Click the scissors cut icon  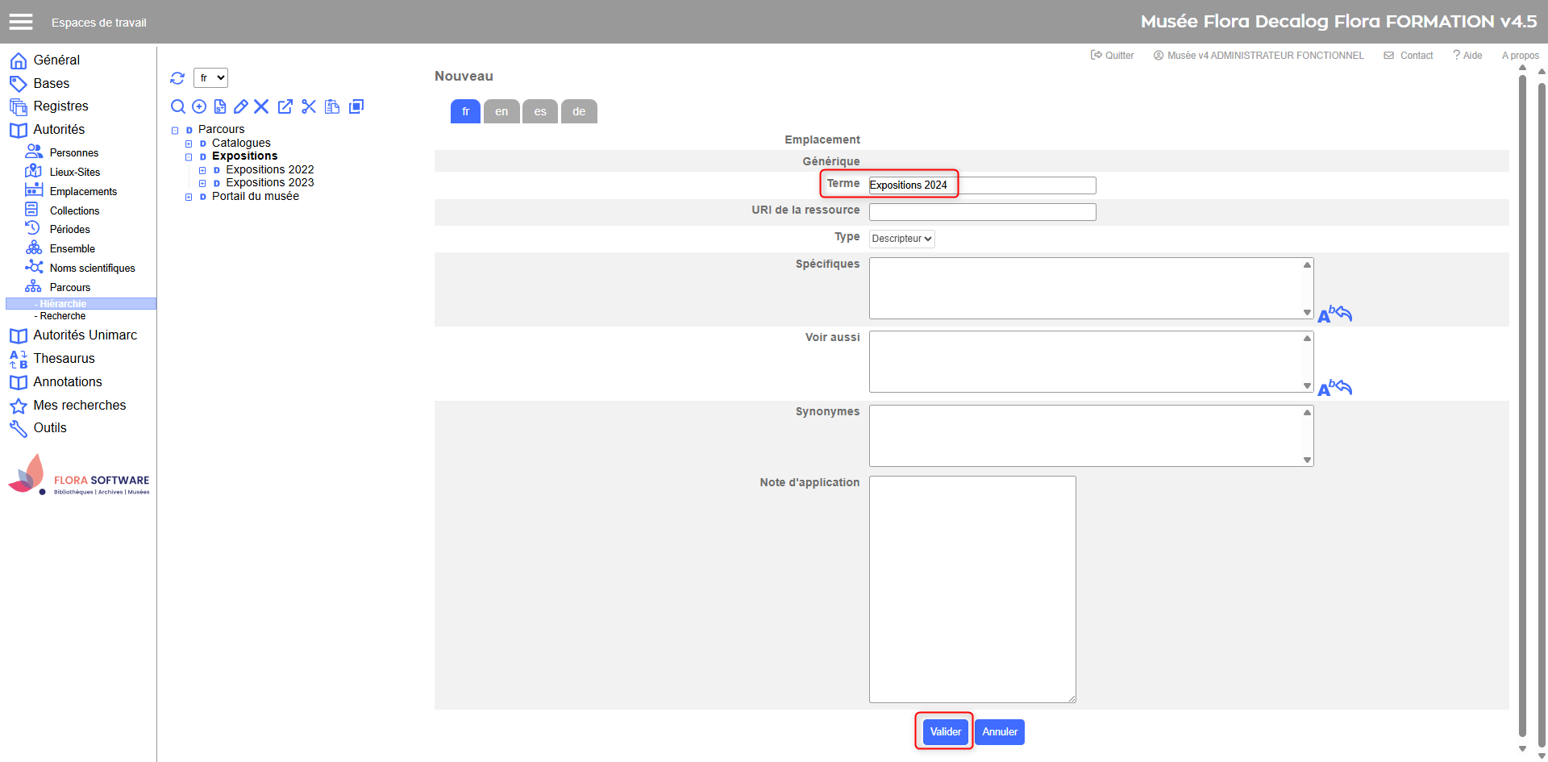click(x=309, y=106)
